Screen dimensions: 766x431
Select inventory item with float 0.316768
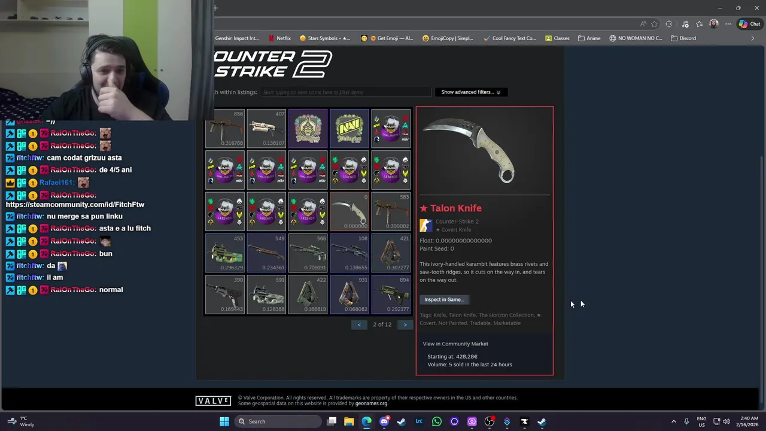(225, 129)
